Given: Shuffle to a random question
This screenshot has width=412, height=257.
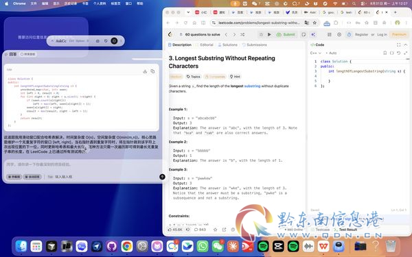Looking at the screenshot, I should [242, 35].
